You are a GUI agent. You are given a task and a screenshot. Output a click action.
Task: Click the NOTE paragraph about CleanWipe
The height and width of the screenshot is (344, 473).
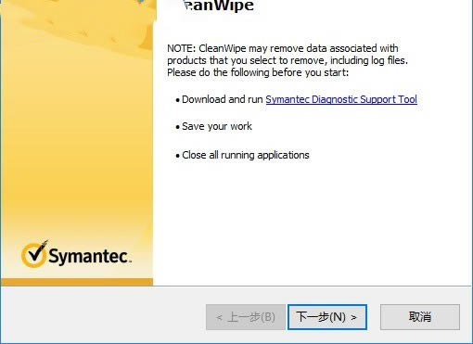click(288, 60)
